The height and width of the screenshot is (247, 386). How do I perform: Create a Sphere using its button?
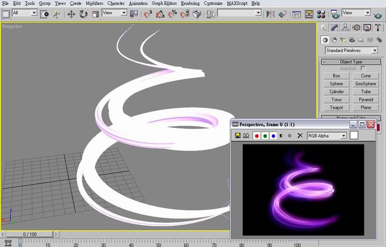336,84
